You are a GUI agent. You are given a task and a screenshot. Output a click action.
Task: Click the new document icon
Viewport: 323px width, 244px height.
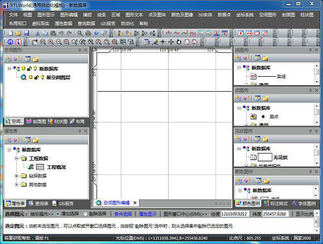(x=10, y=33)
